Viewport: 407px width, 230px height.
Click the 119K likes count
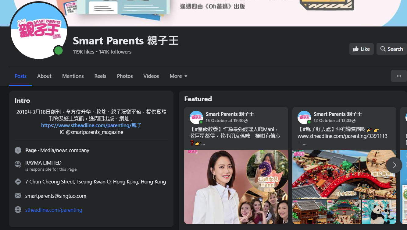[84, 52]
